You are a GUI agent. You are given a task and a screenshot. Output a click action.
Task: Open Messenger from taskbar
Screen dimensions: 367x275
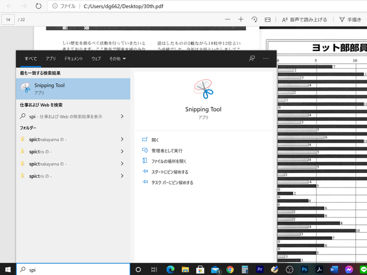point(349,269)
